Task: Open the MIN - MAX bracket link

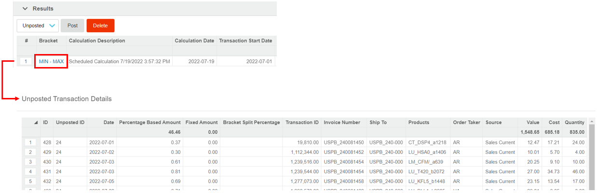Action: pyautogui.click(x=51, y=61)
